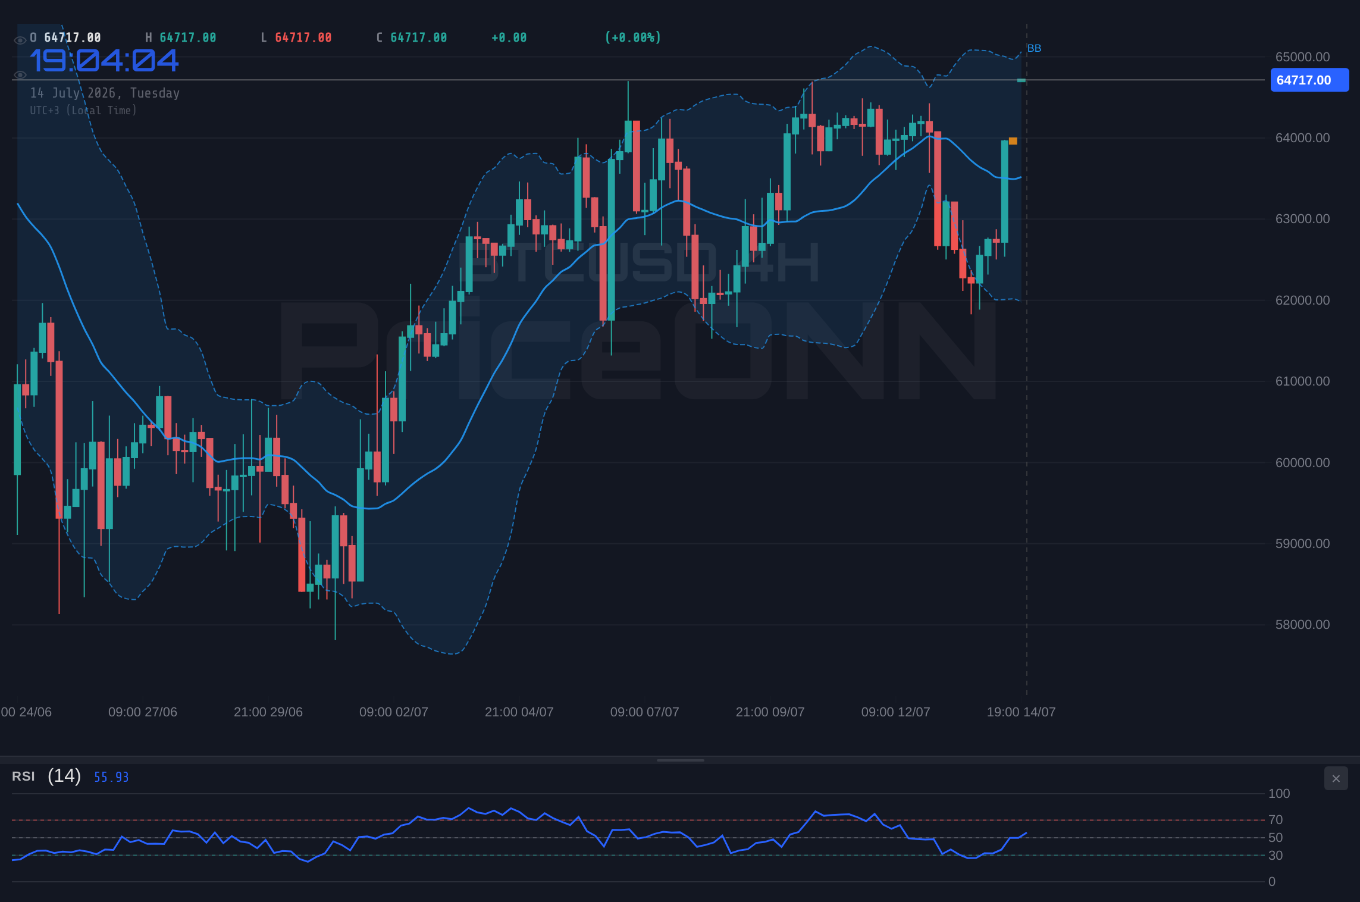The width and height of the screenshot is (1360, 902).
Task: Close the RSI indicator panel
Action: click(x=1336, y=778)
